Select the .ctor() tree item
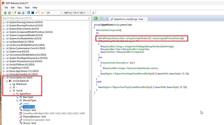 point(26,104)
